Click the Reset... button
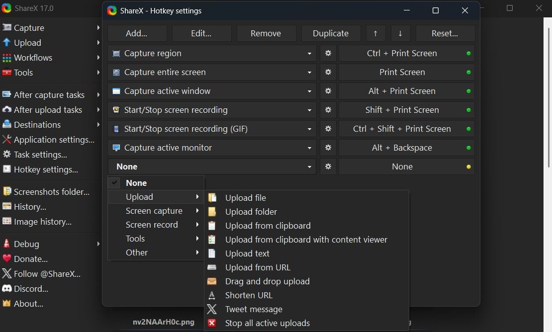The height and width of the screenshot is (332, 552). (x=445, y=33)
